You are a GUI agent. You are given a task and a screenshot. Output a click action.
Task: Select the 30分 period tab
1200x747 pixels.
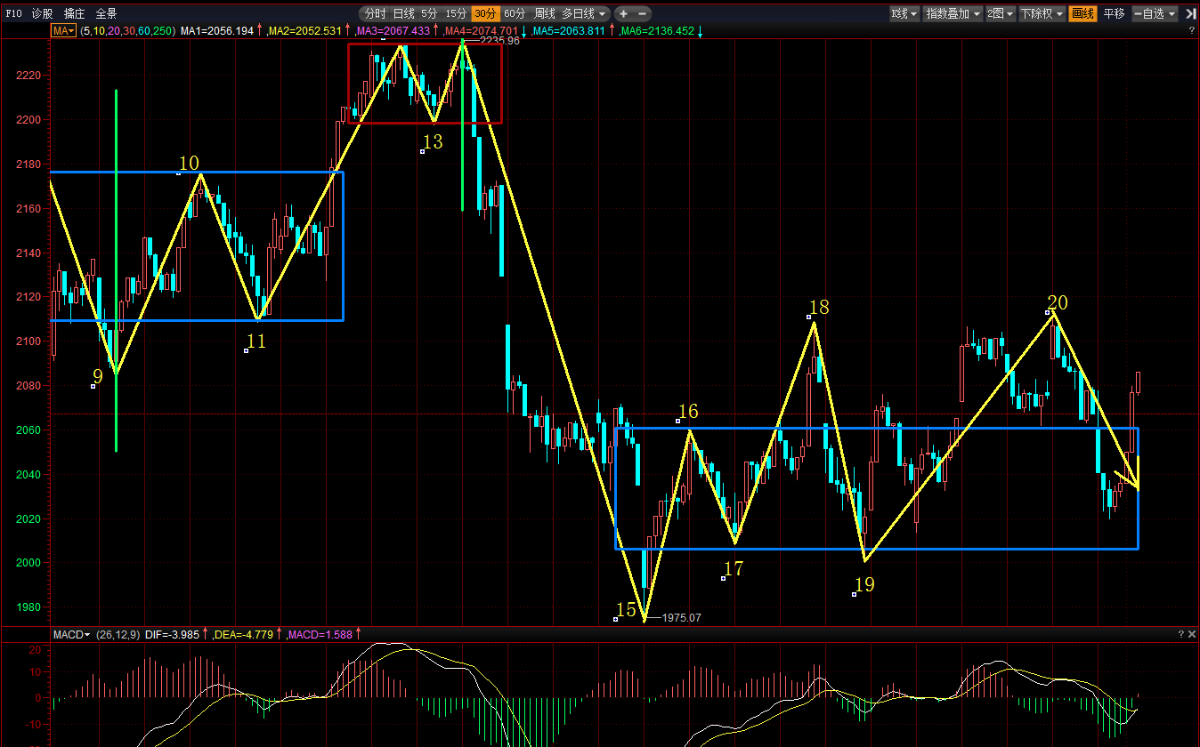485,14
